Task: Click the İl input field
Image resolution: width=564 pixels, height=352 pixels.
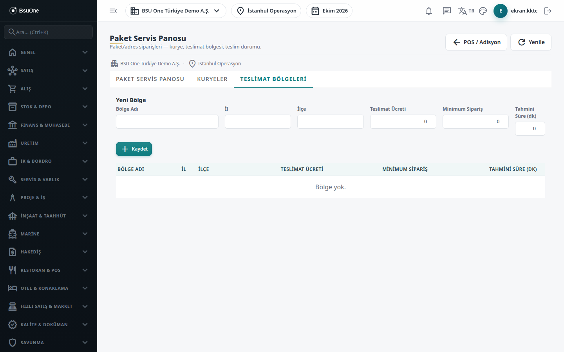Action: 258,122
